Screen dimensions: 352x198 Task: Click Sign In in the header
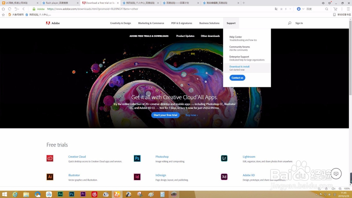pos(299,23)
